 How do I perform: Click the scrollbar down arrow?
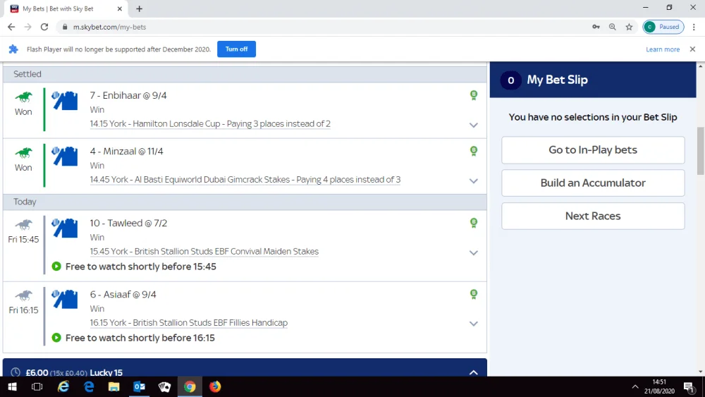coord(701,372)
